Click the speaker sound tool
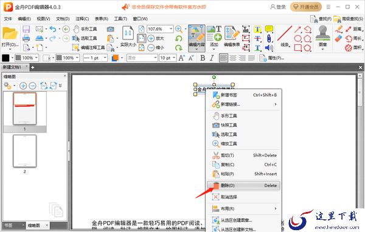The width and height of the screenshot is (365, 232). pos(269,47)
